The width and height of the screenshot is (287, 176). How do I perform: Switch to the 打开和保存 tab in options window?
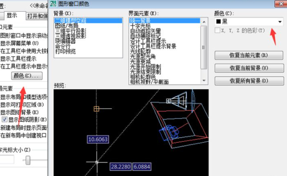click(x=37, y=16)
